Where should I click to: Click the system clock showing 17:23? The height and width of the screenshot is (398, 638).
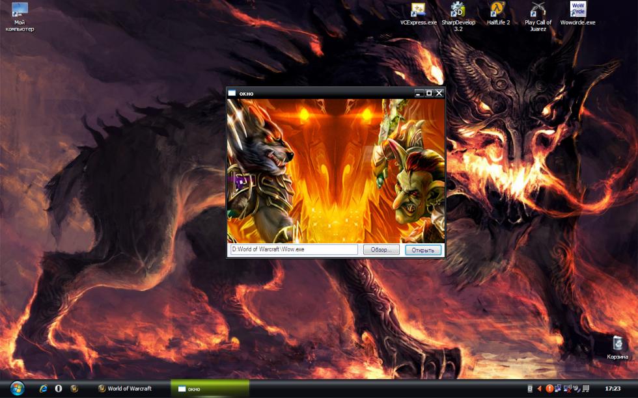coord(613,388)
